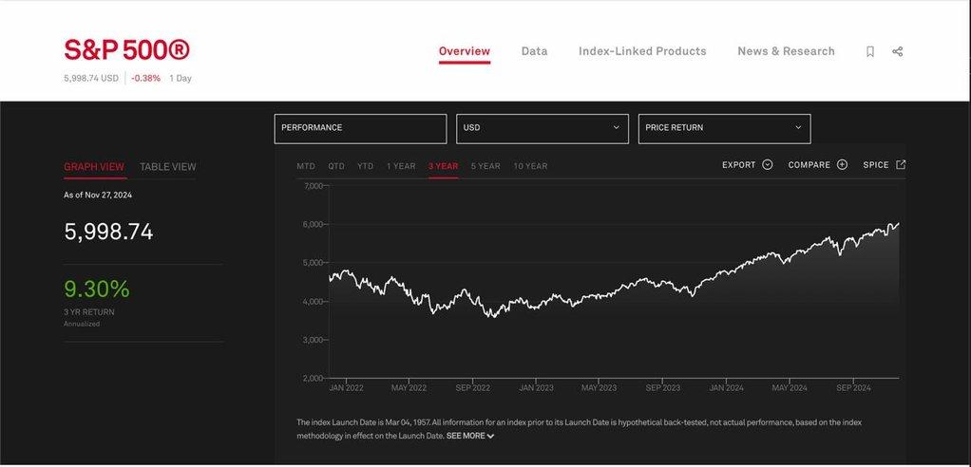The width and height of the screenshot is (971, 467).
Task: Click the 5,998.74 index value
Action: point(108,232)
